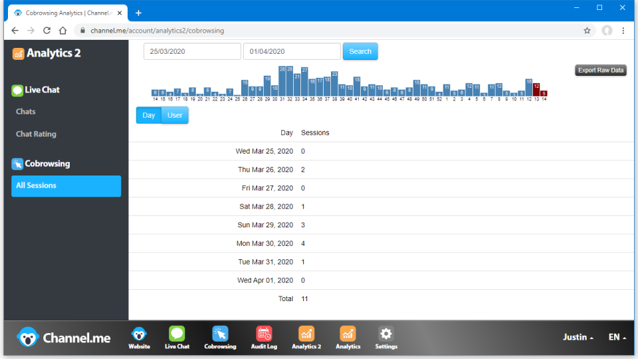Screen dimensions: 638x359
Task: Click the Sun Mar 29, 2020 row
Action: click(x=381, y=225)
